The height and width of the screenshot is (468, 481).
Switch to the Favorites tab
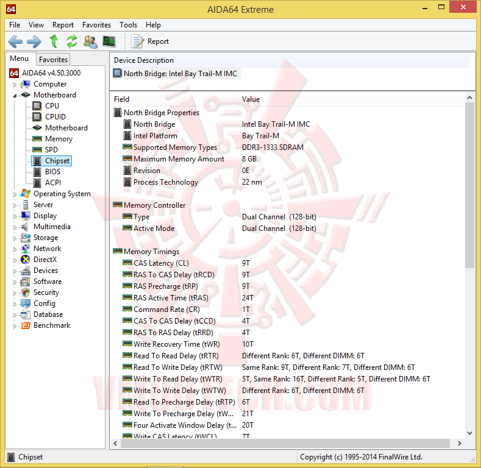pos(53,60)
